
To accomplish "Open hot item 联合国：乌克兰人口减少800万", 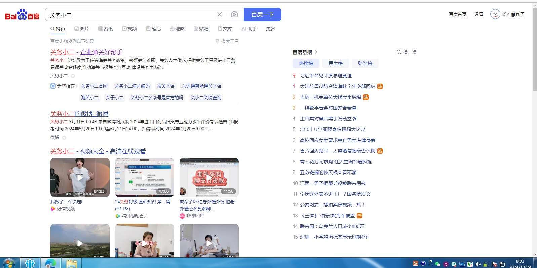I will 332,226.
